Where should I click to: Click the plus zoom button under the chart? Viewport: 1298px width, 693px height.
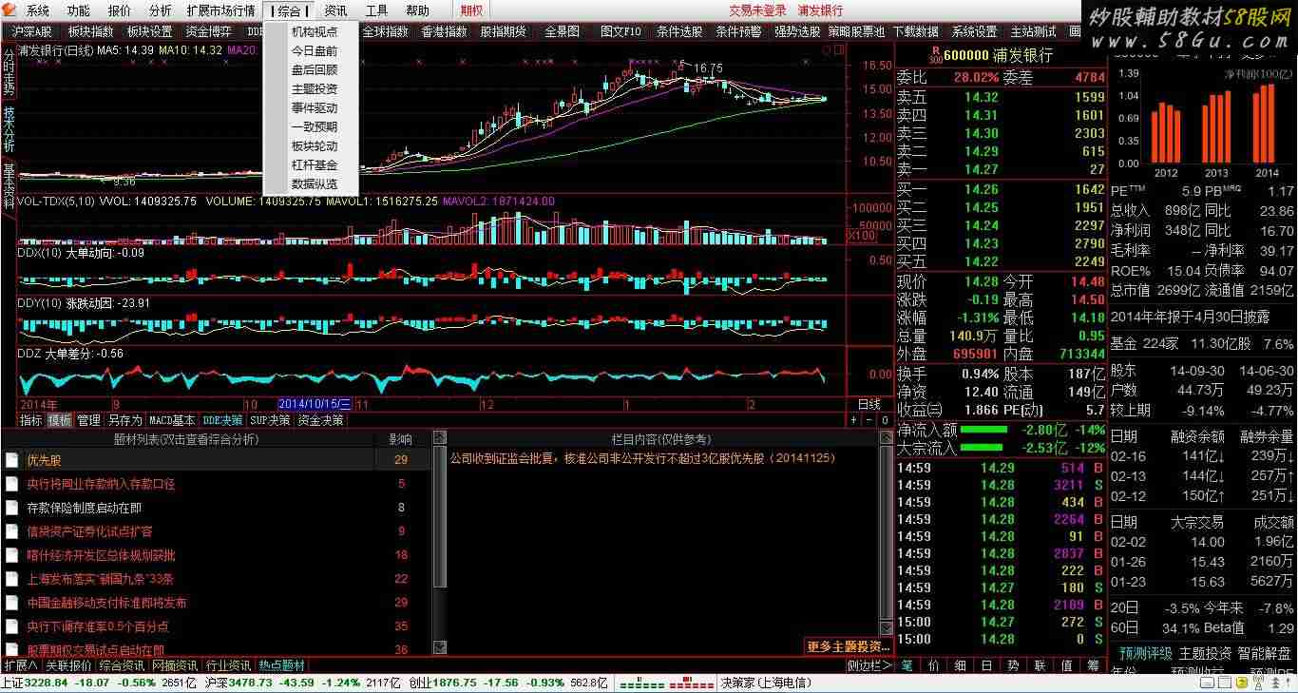coord(853,419)
